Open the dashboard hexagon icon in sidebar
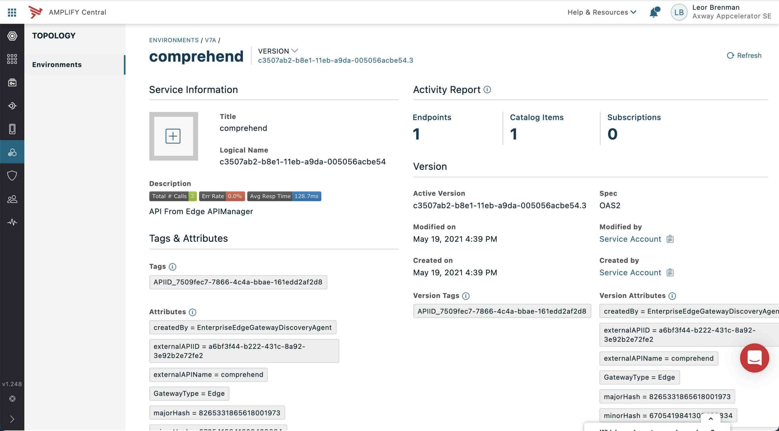779x431 pixels. (x=12, y=36)
